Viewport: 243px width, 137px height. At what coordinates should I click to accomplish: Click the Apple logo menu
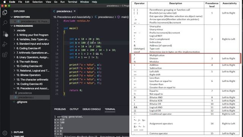click(5, 2)
